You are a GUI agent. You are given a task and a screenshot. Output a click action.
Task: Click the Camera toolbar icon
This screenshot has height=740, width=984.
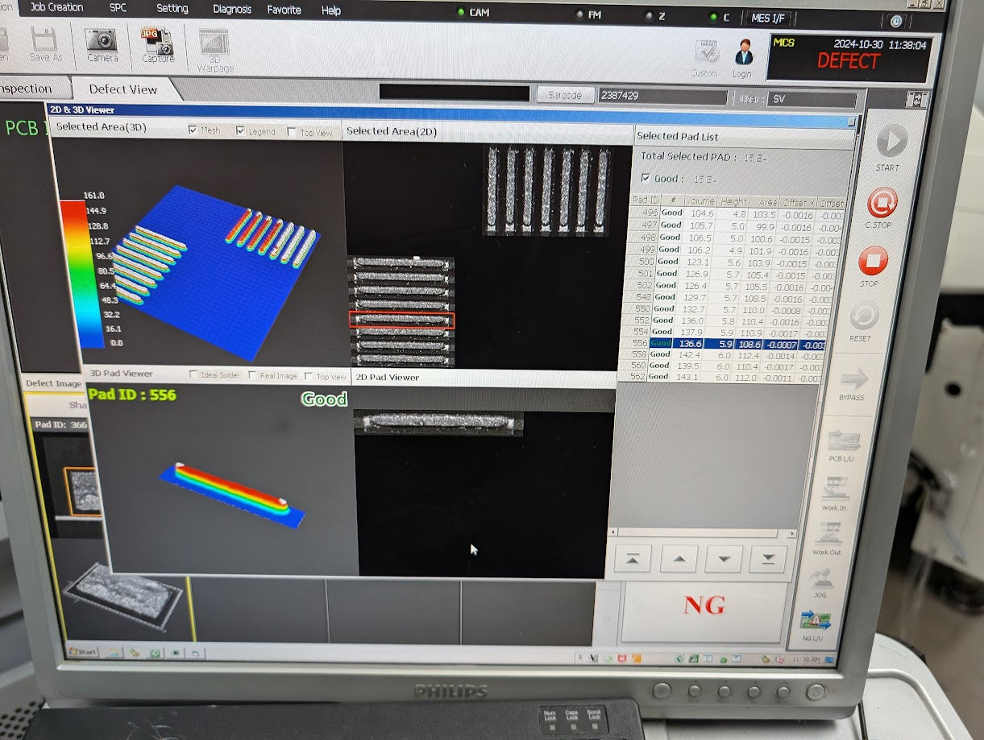click(102, 41)
